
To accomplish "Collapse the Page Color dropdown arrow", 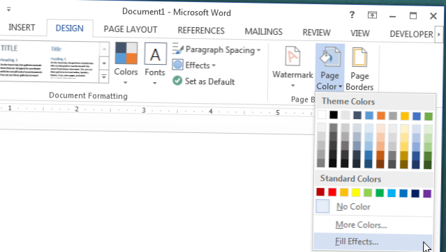I will tap(341, 86).
